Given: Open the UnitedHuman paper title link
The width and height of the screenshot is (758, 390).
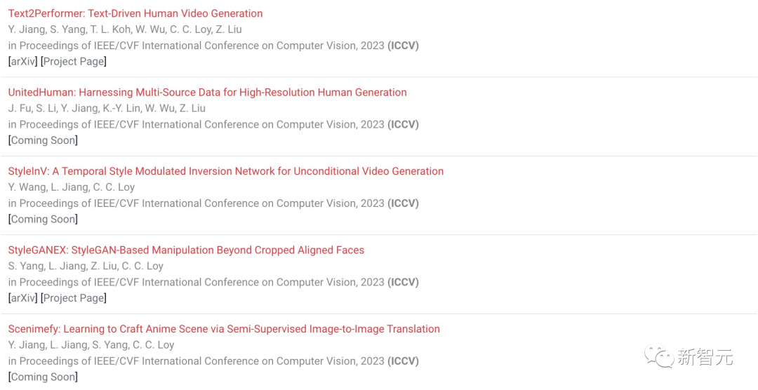Looking at the screenshot, I should 207,93.
